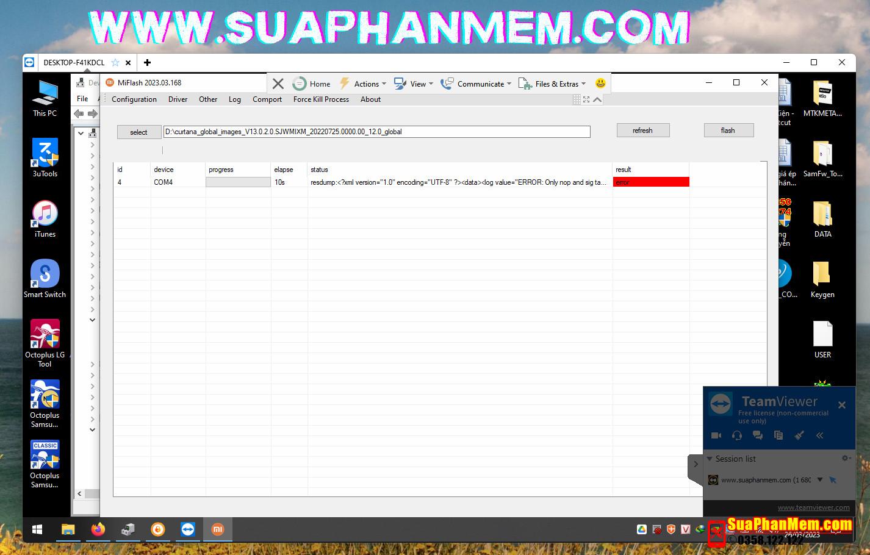870x555 pixels.
Task: Click the firmware path input field
Action: click(x=376, y=132)
